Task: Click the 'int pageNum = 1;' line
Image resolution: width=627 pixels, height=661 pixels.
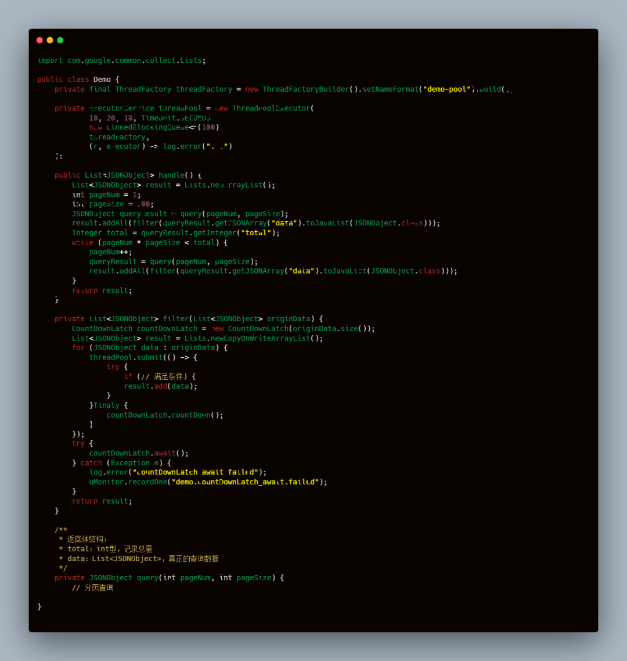Action: click(106, 195)
